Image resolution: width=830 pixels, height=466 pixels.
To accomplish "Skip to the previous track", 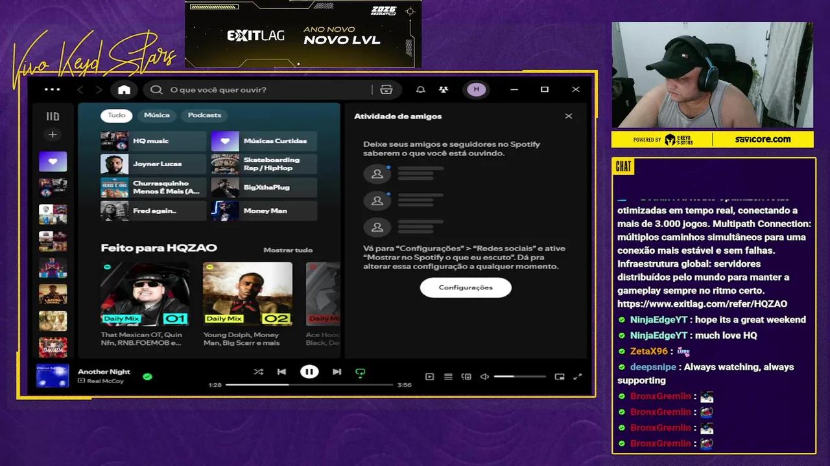I will point(281,372).
